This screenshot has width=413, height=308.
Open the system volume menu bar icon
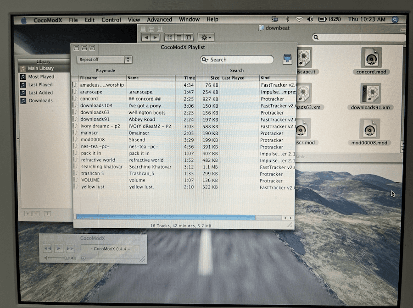click(310, 19)
